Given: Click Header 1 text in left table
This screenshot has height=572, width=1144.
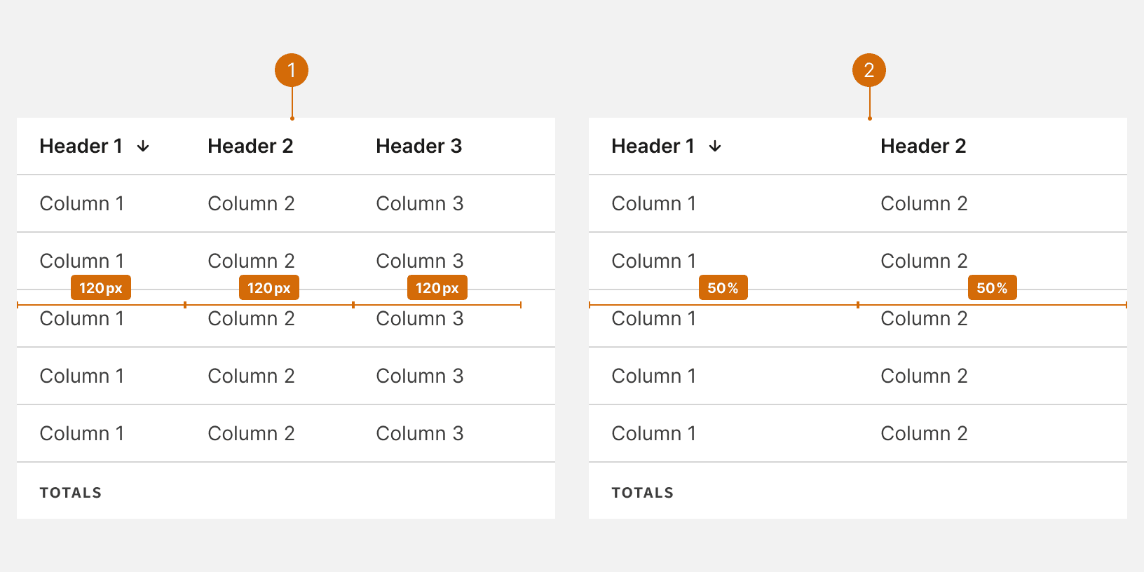Looking at the screenshot, I should click(81, 146).
